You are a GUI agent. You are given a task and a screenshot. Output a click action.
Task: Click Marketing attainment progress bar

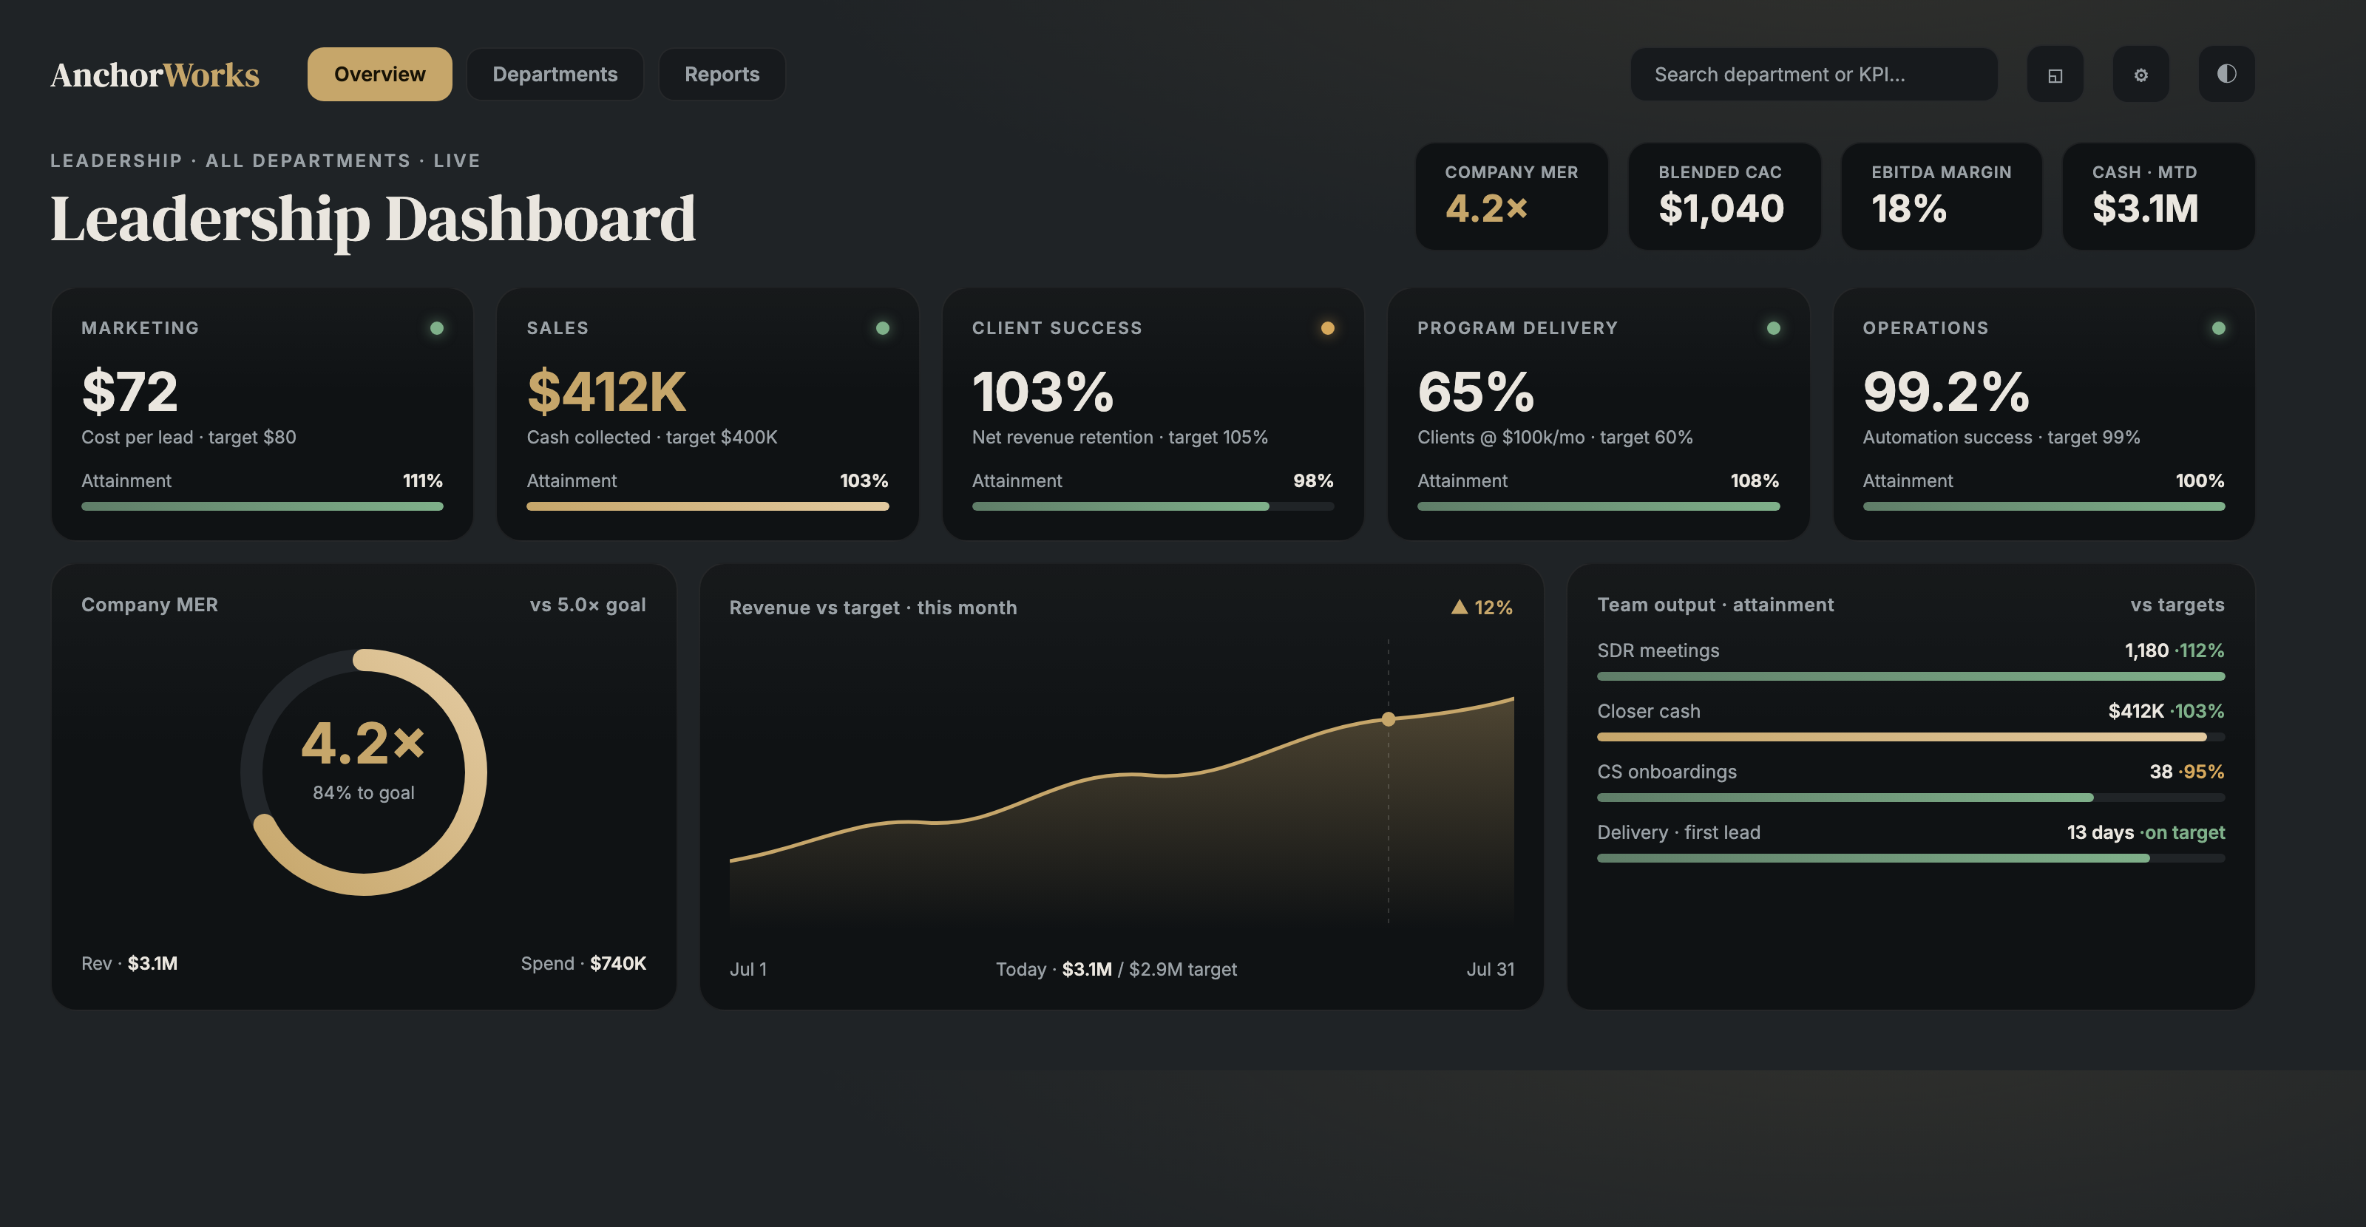(x=262, y=506)
